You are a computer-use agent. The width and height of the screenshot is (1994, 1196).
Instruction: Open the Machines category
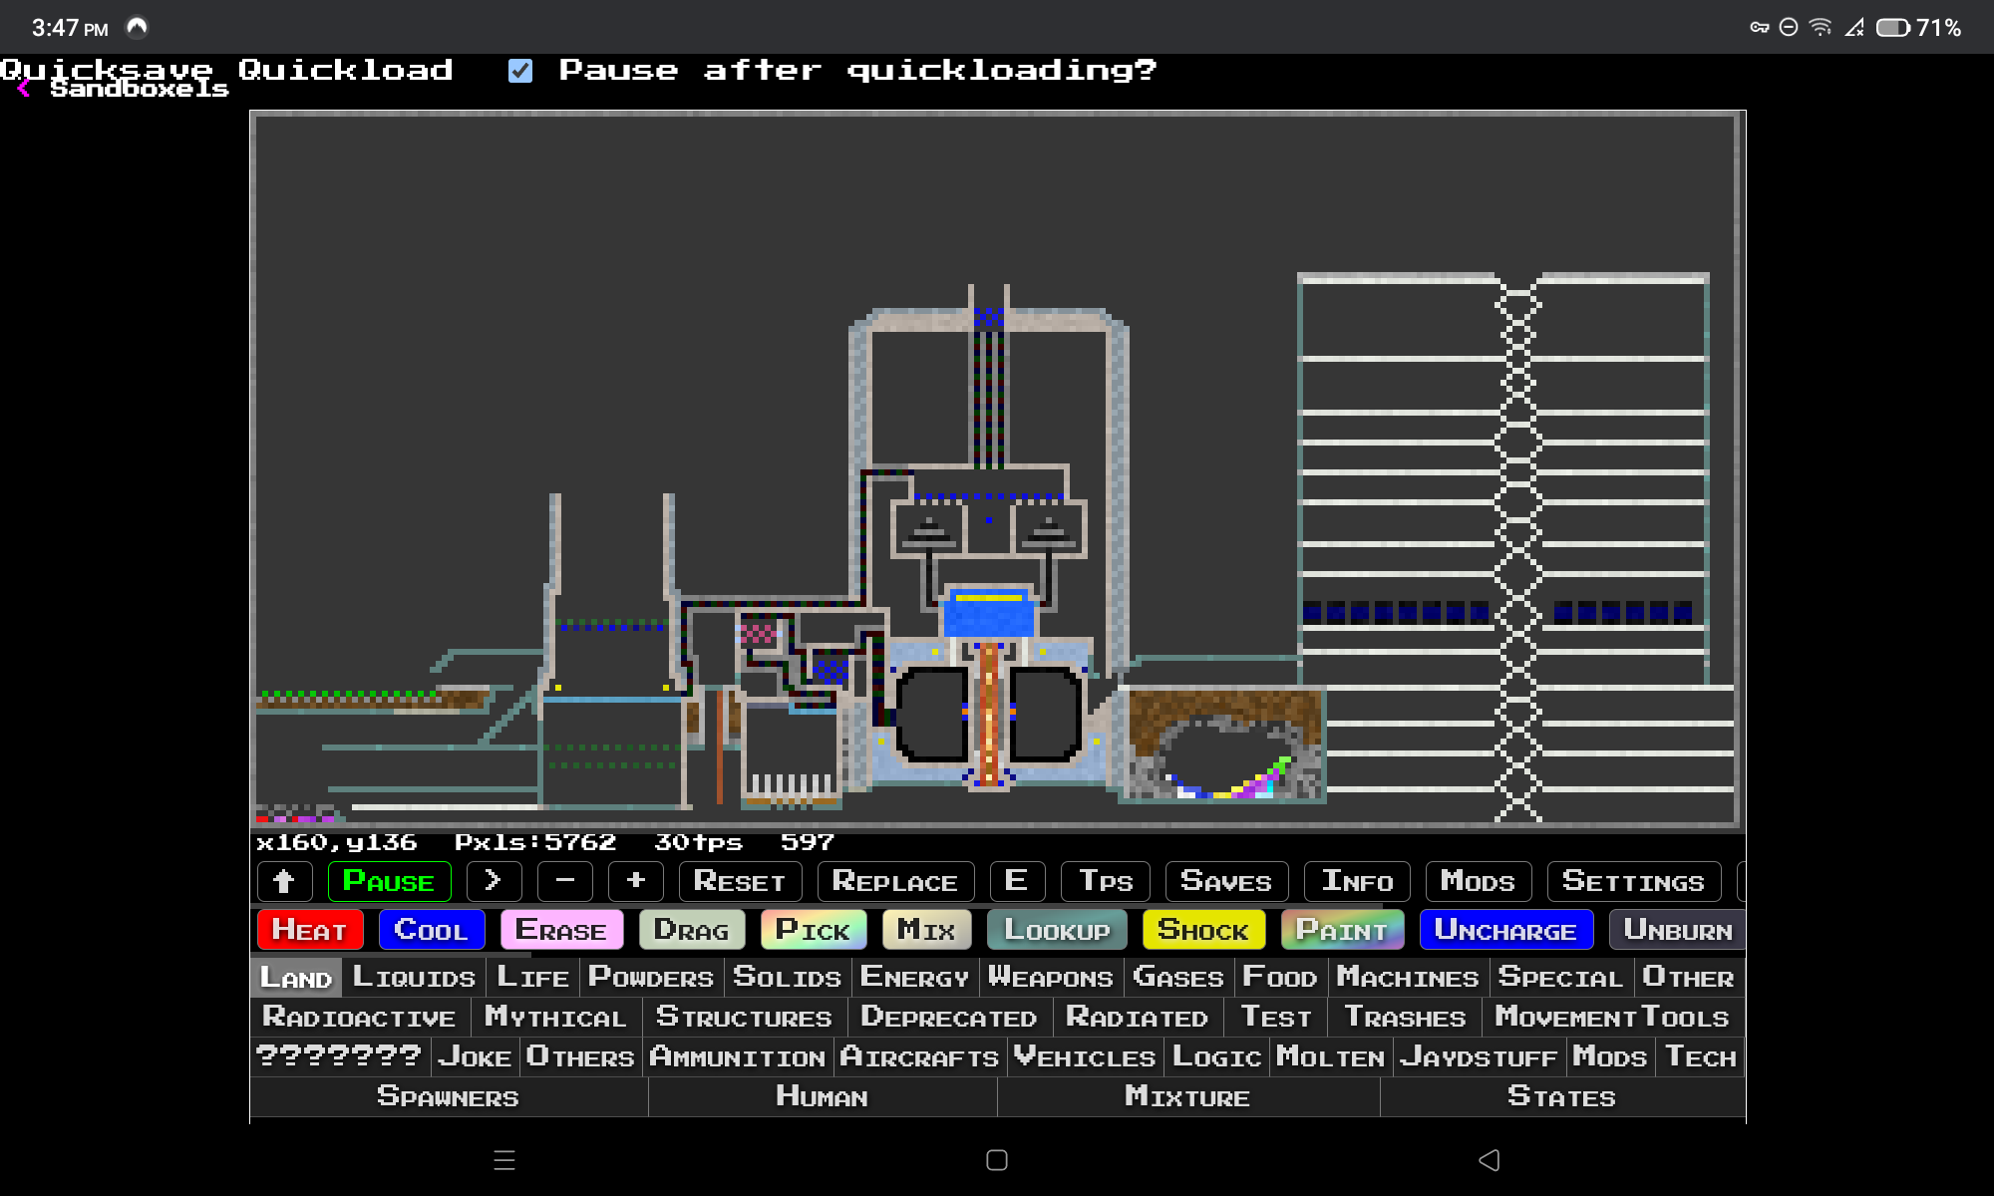coord(1407,977)
